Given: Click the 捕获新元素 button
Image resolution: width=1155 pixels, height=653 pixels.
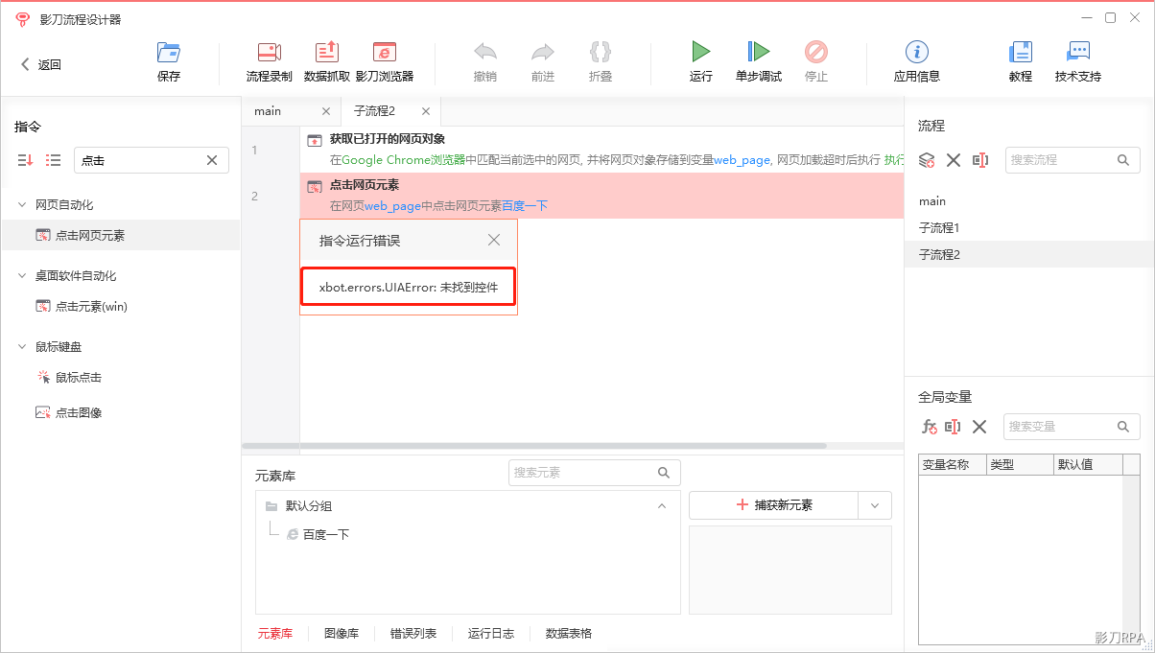Looking at the screenshot, I should click(773, 505).
